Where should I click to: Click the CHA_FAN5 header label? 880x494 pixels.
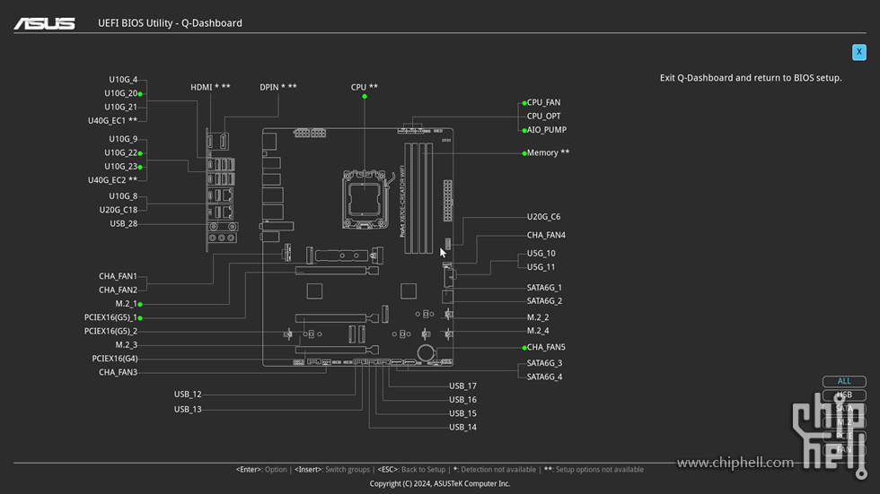click(x=546, y=347)
